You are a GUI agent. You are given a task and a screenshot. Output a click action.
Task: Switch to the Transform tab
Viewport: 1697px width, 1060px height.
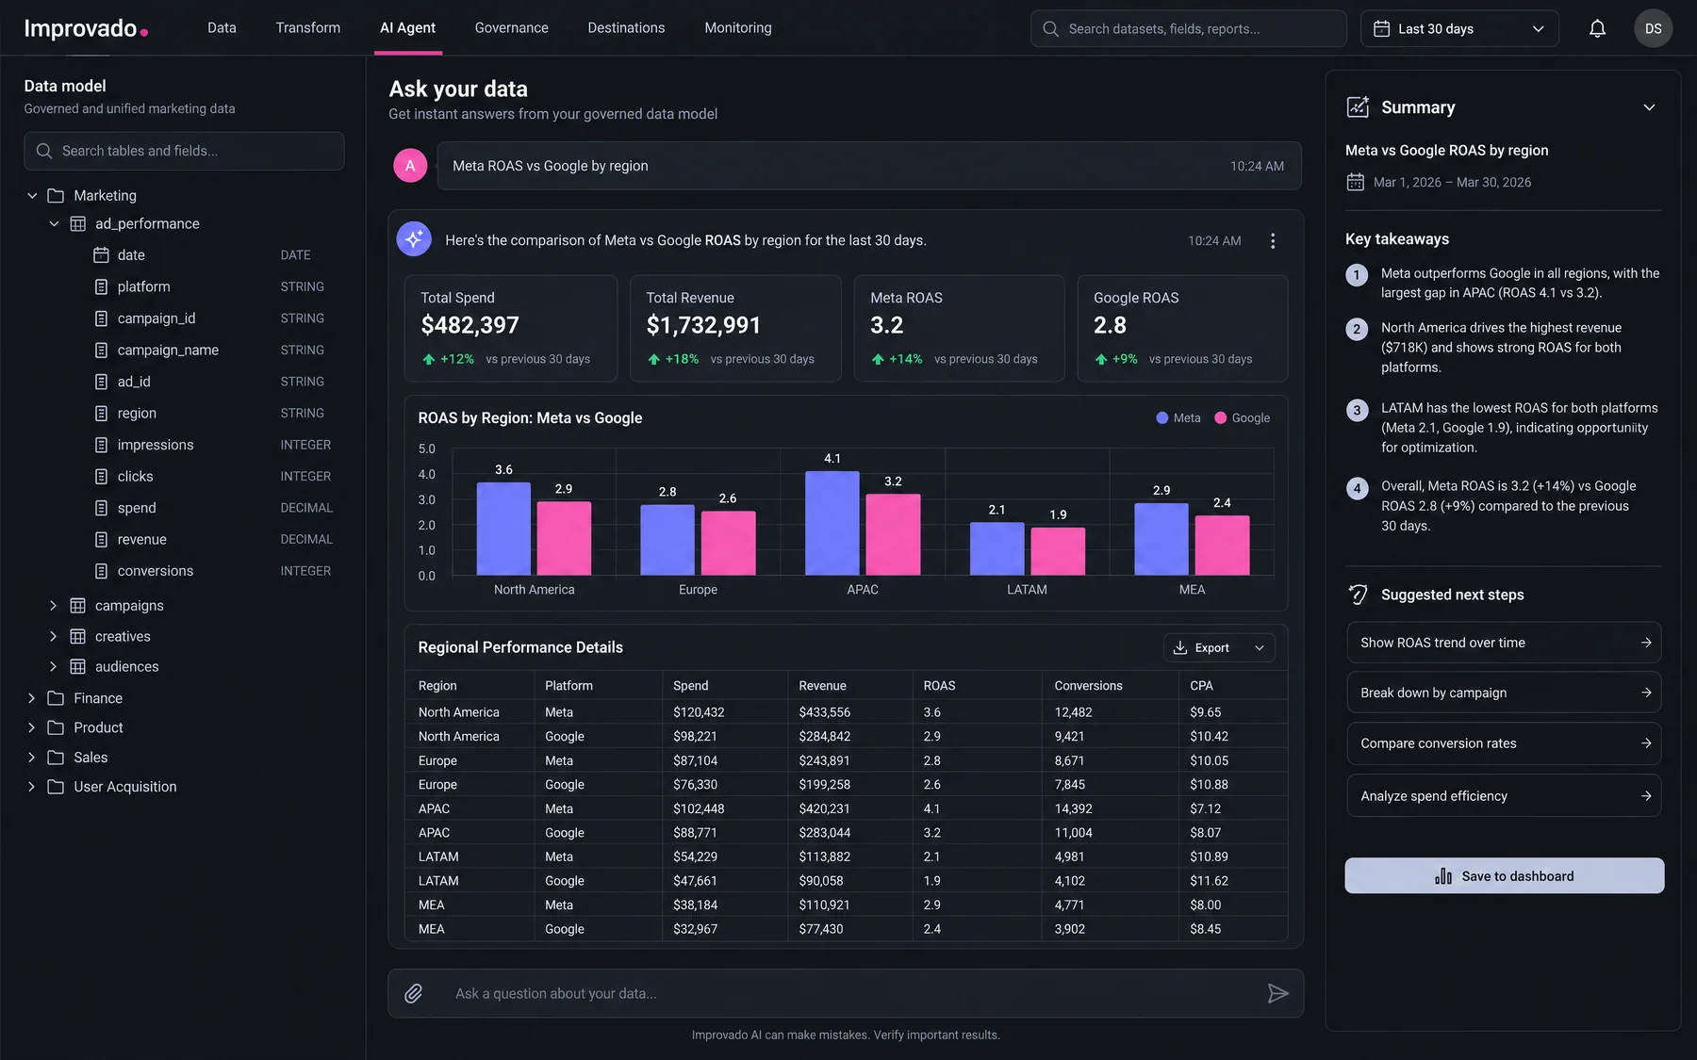[308, 28]
